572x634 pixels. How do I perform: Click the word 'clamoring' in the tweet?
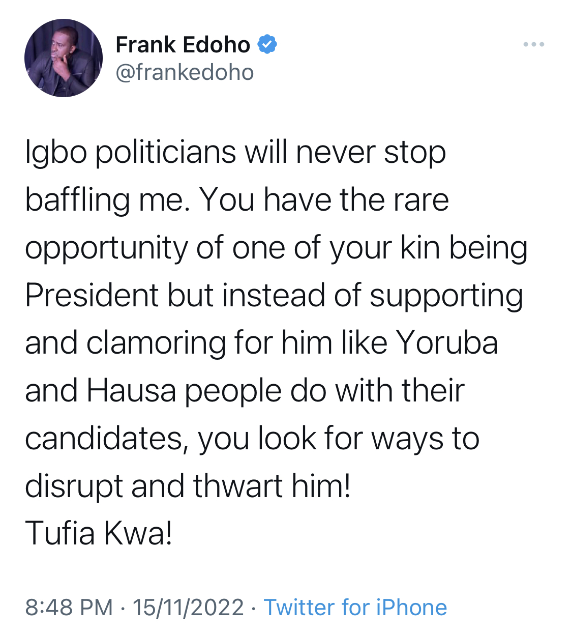click(156, 344)
